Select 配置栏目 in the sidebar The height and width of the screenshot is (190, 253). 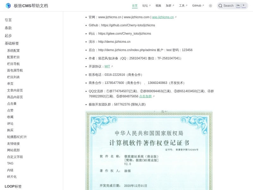[x=13, y=57]
